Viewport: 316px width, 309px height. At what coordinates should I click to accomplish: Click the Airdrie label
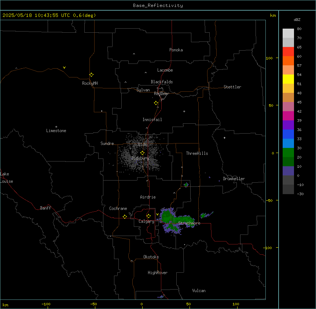pos(148,197)
